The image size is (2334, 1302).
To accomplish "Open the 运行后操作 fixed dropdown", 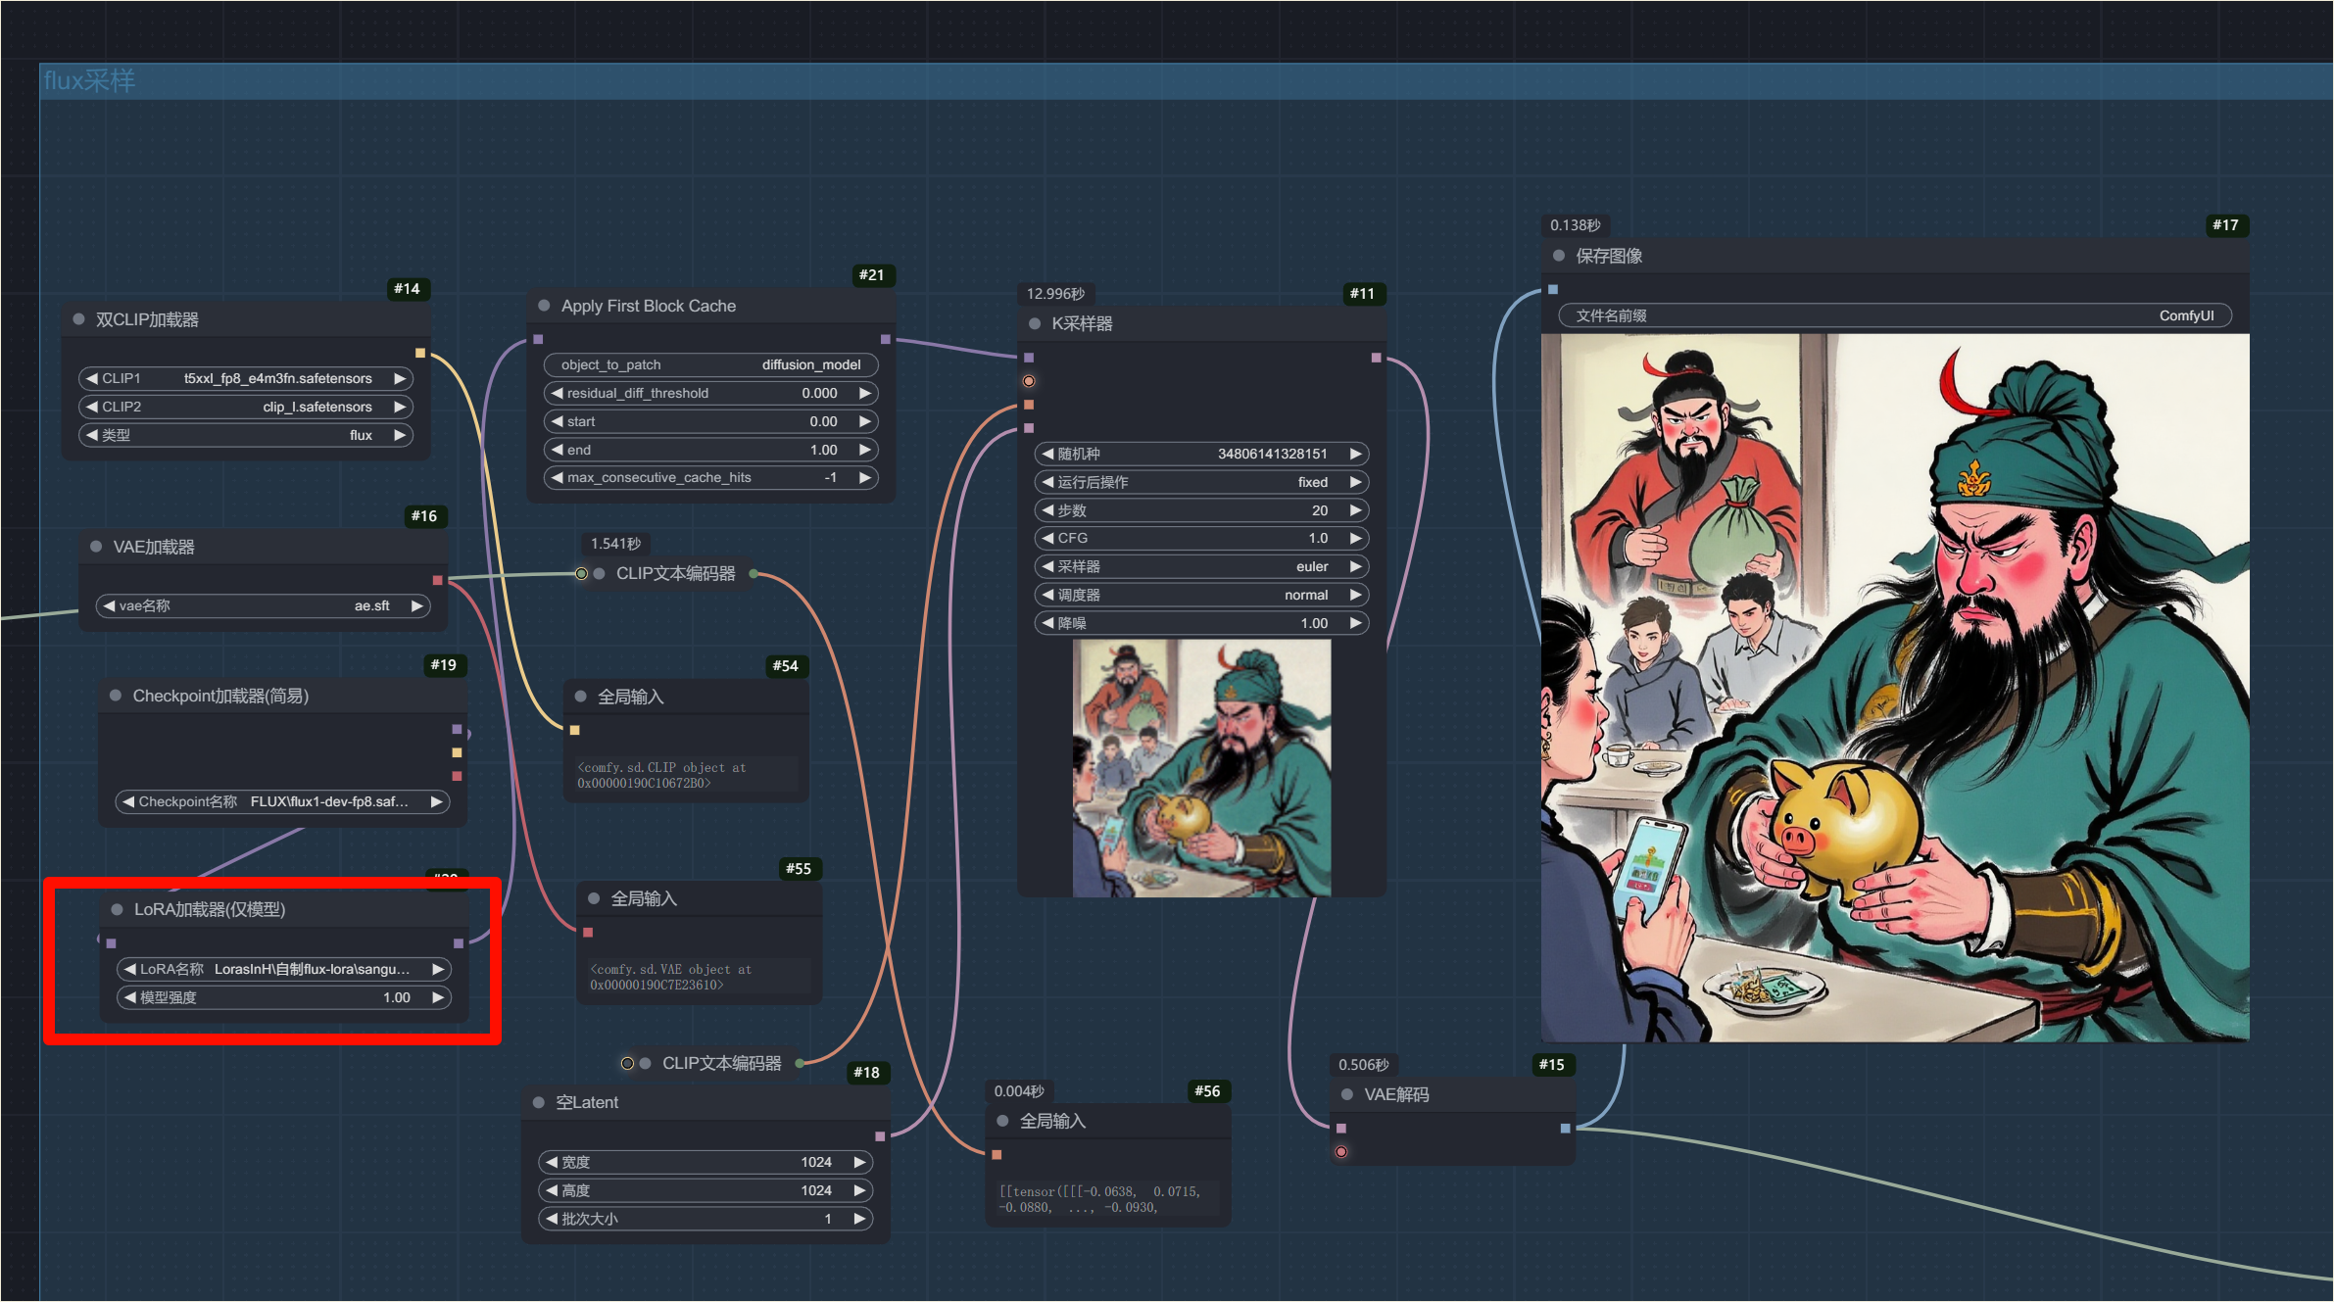I will click(1201, 482).
